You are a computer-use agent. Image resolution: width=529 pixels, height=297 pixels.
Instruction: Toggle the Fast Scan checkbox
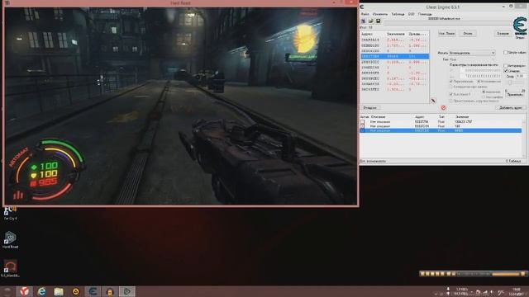tap(451, 94)
